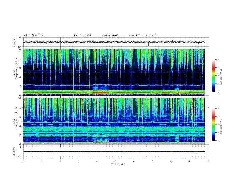Screen dimensions: 234x181
Task: Select the "ch.2 Frequency (kHz)" axis label
Action: coord(15,118)
